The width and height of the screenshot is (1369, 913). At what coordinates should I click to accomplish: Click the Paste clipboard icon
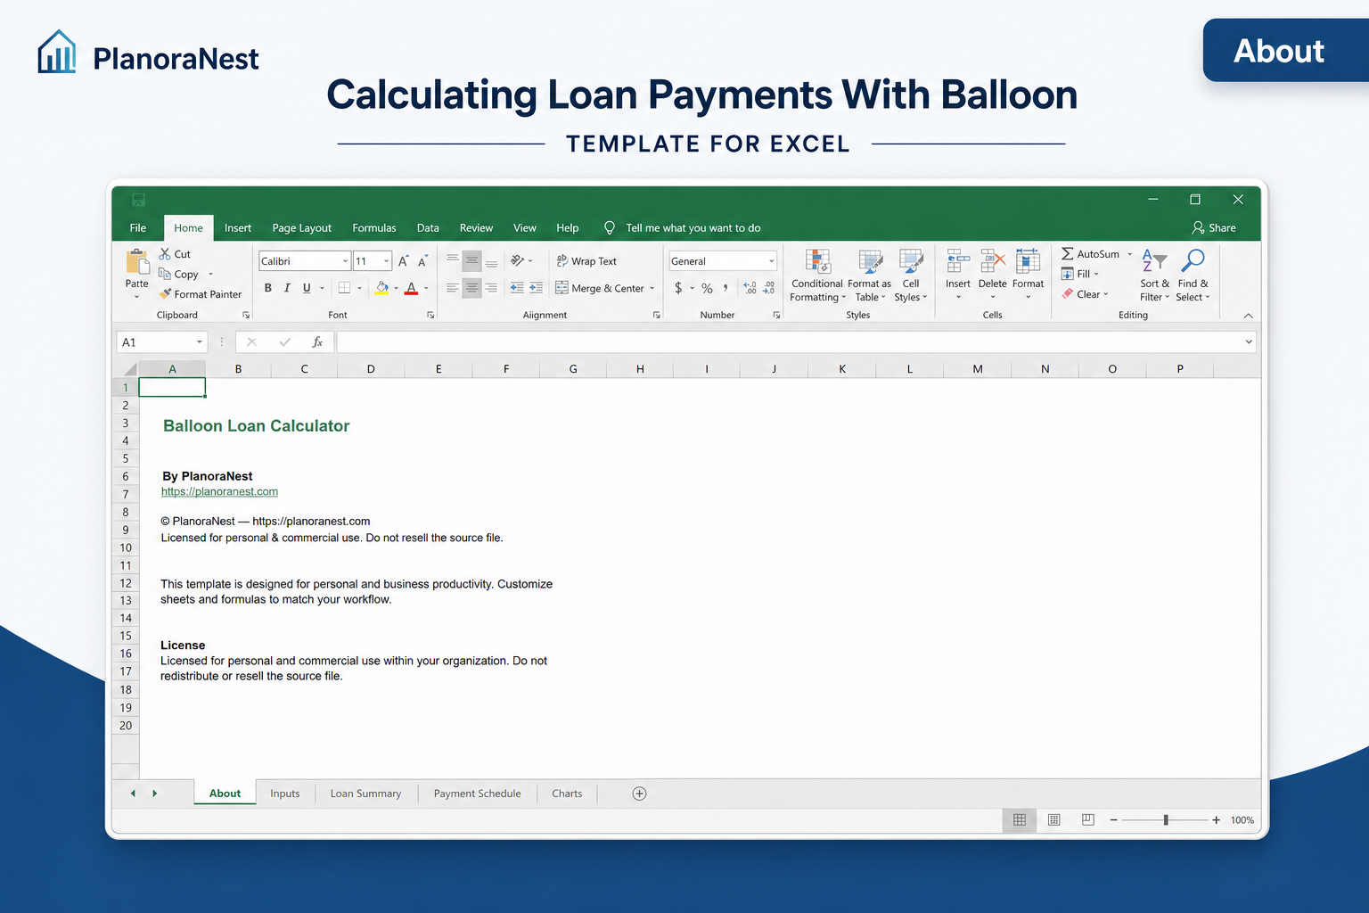(137, 262)
